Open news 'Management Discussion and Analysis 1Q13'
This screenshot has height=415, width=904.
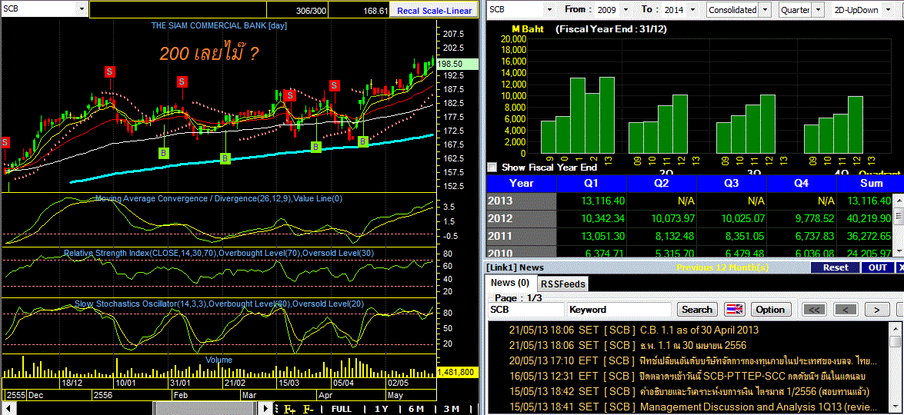759,407
